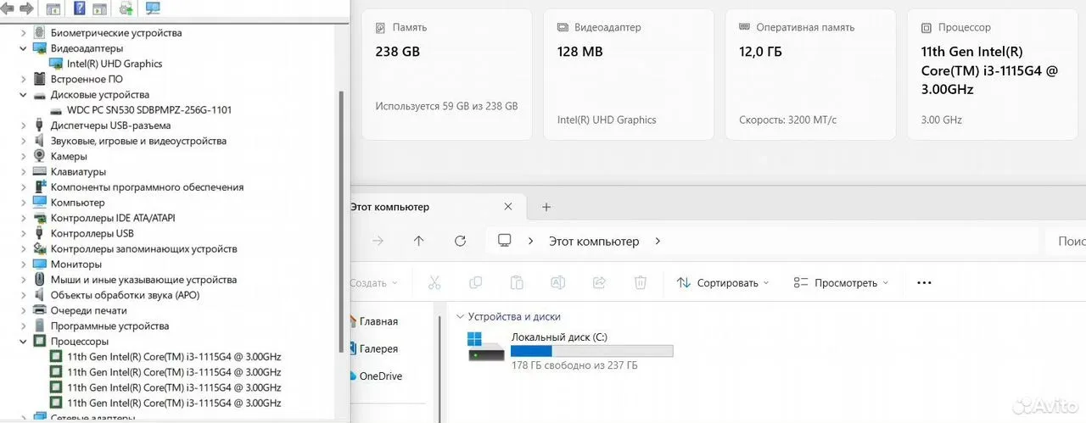
Task: Click the Очереди печати printer icon
Action: [40, 310]
